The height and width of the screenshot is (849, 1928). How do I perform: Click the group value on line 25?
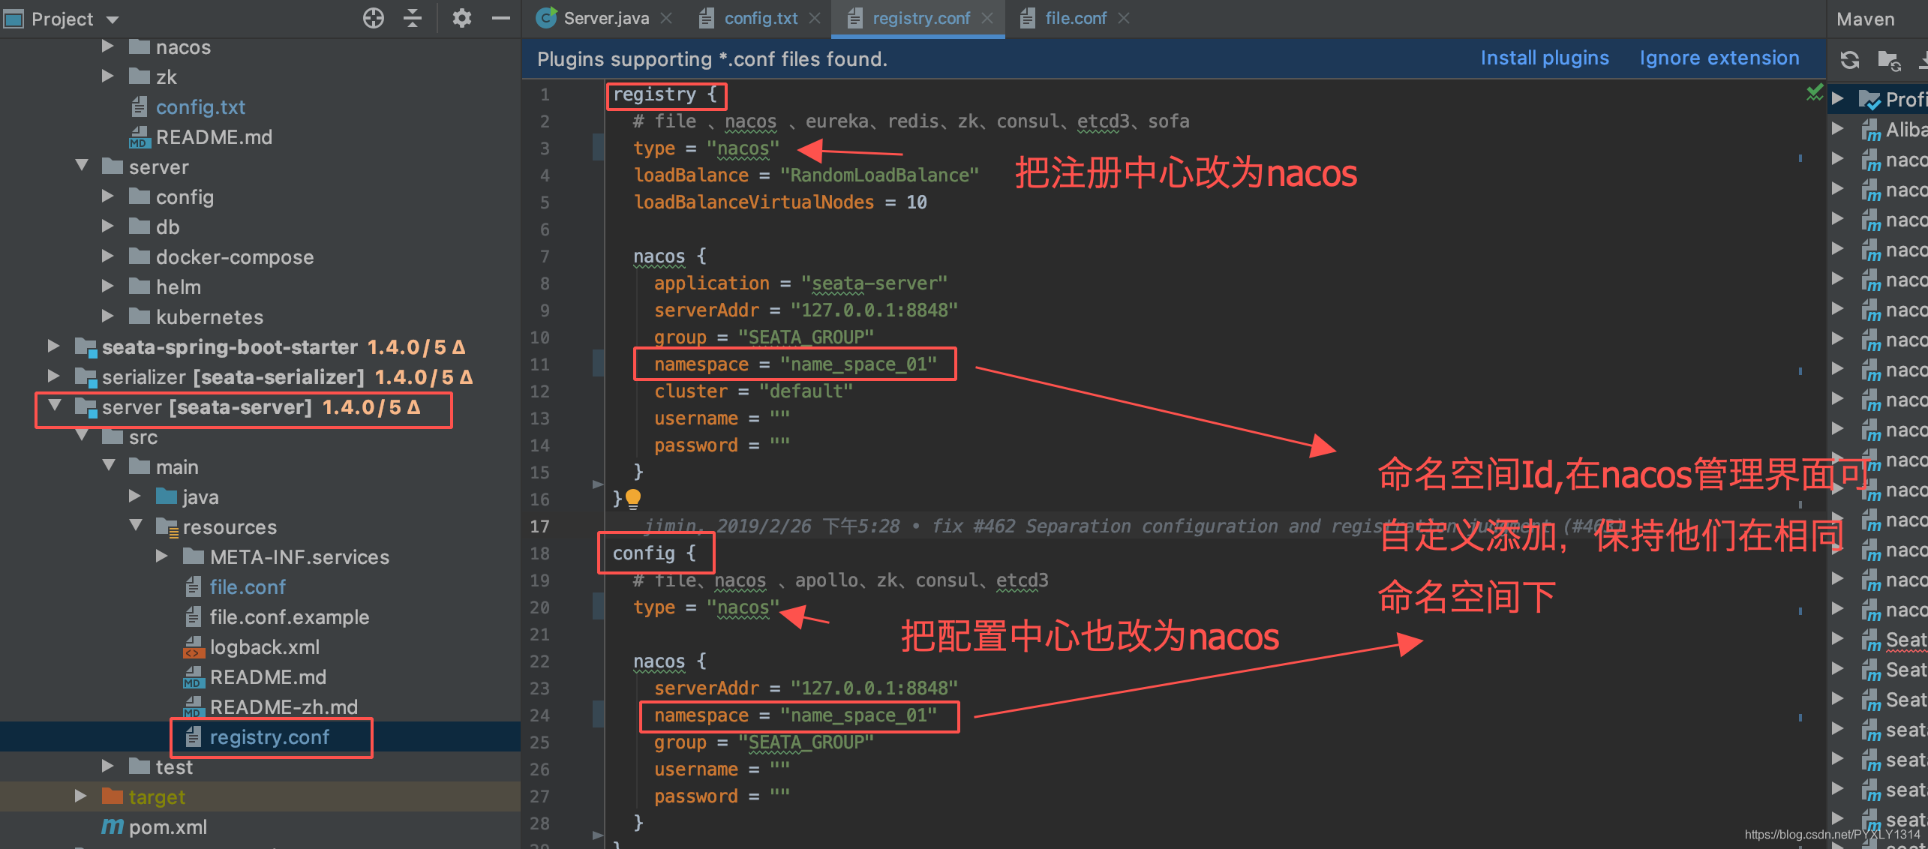click(x=806, y=742)
